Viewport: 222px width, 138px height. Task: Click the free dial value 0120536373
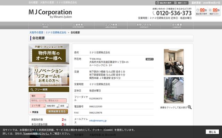tap(96, 99)
